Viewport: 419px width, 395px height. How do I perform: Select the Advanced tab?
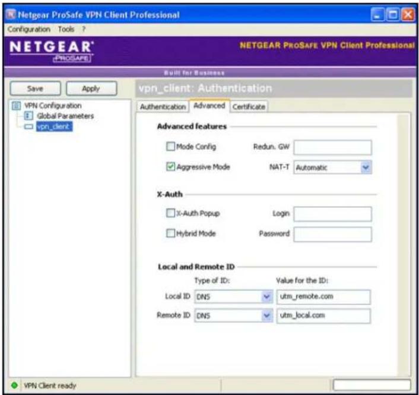tap(209, 106)
